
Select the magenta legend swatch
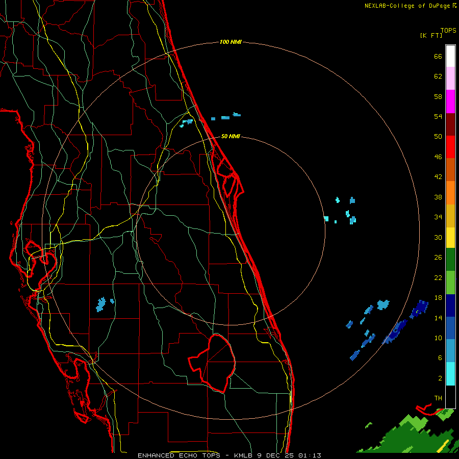(x=450, y=101)
